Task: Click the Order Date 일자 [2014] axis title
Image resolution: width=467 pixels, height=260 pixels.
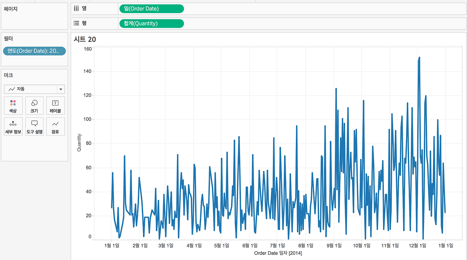Action: coord(278,253)
